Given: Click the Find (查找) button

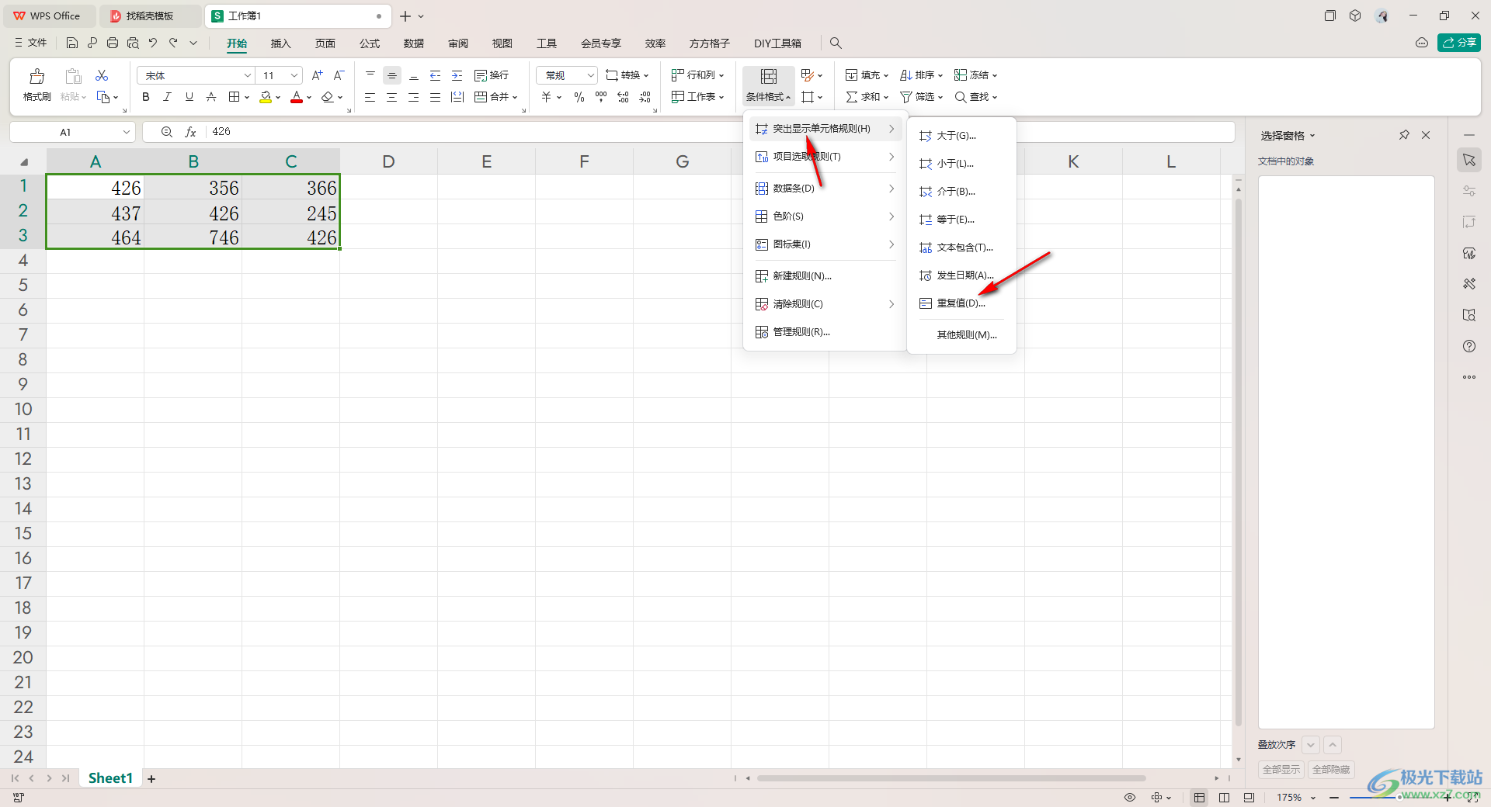Looking at the screenshot, I should 975,97.
